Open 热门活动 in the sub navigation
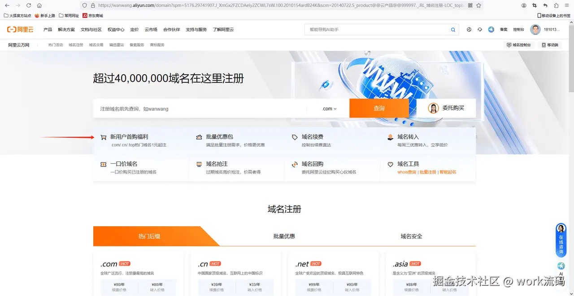 pos(56,45)
